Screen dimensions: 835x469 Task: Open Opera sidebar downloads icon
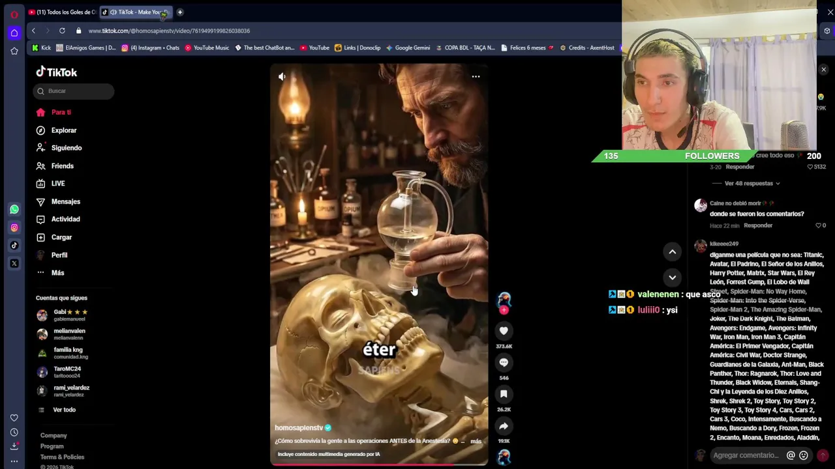click(14, 447)
